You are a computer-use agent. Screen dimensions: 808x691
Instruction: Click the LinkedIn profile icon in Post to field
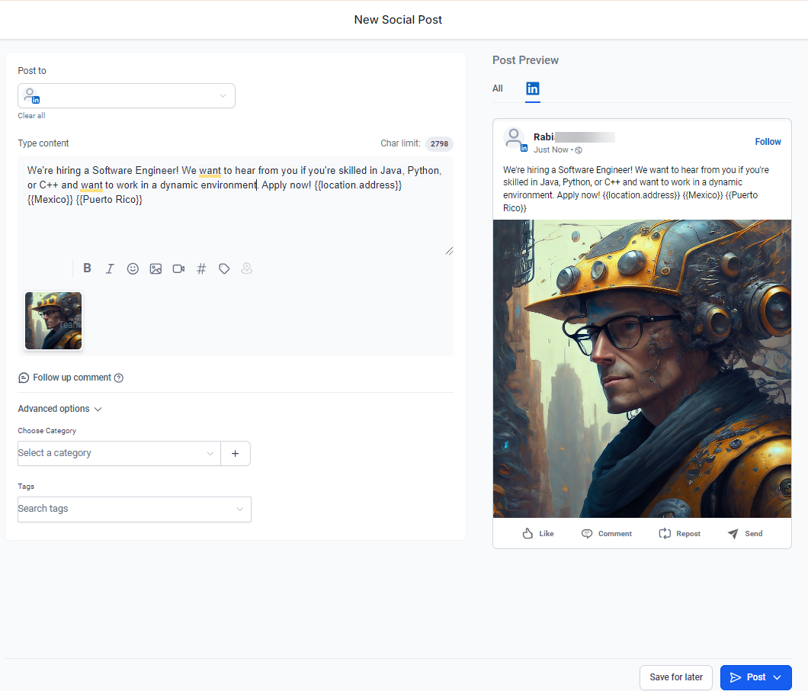(x=32, y=96)
